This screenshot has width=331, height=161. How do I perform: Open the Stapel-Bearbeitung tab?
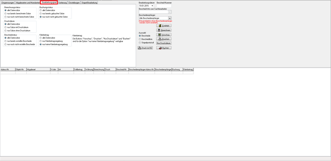89,3
